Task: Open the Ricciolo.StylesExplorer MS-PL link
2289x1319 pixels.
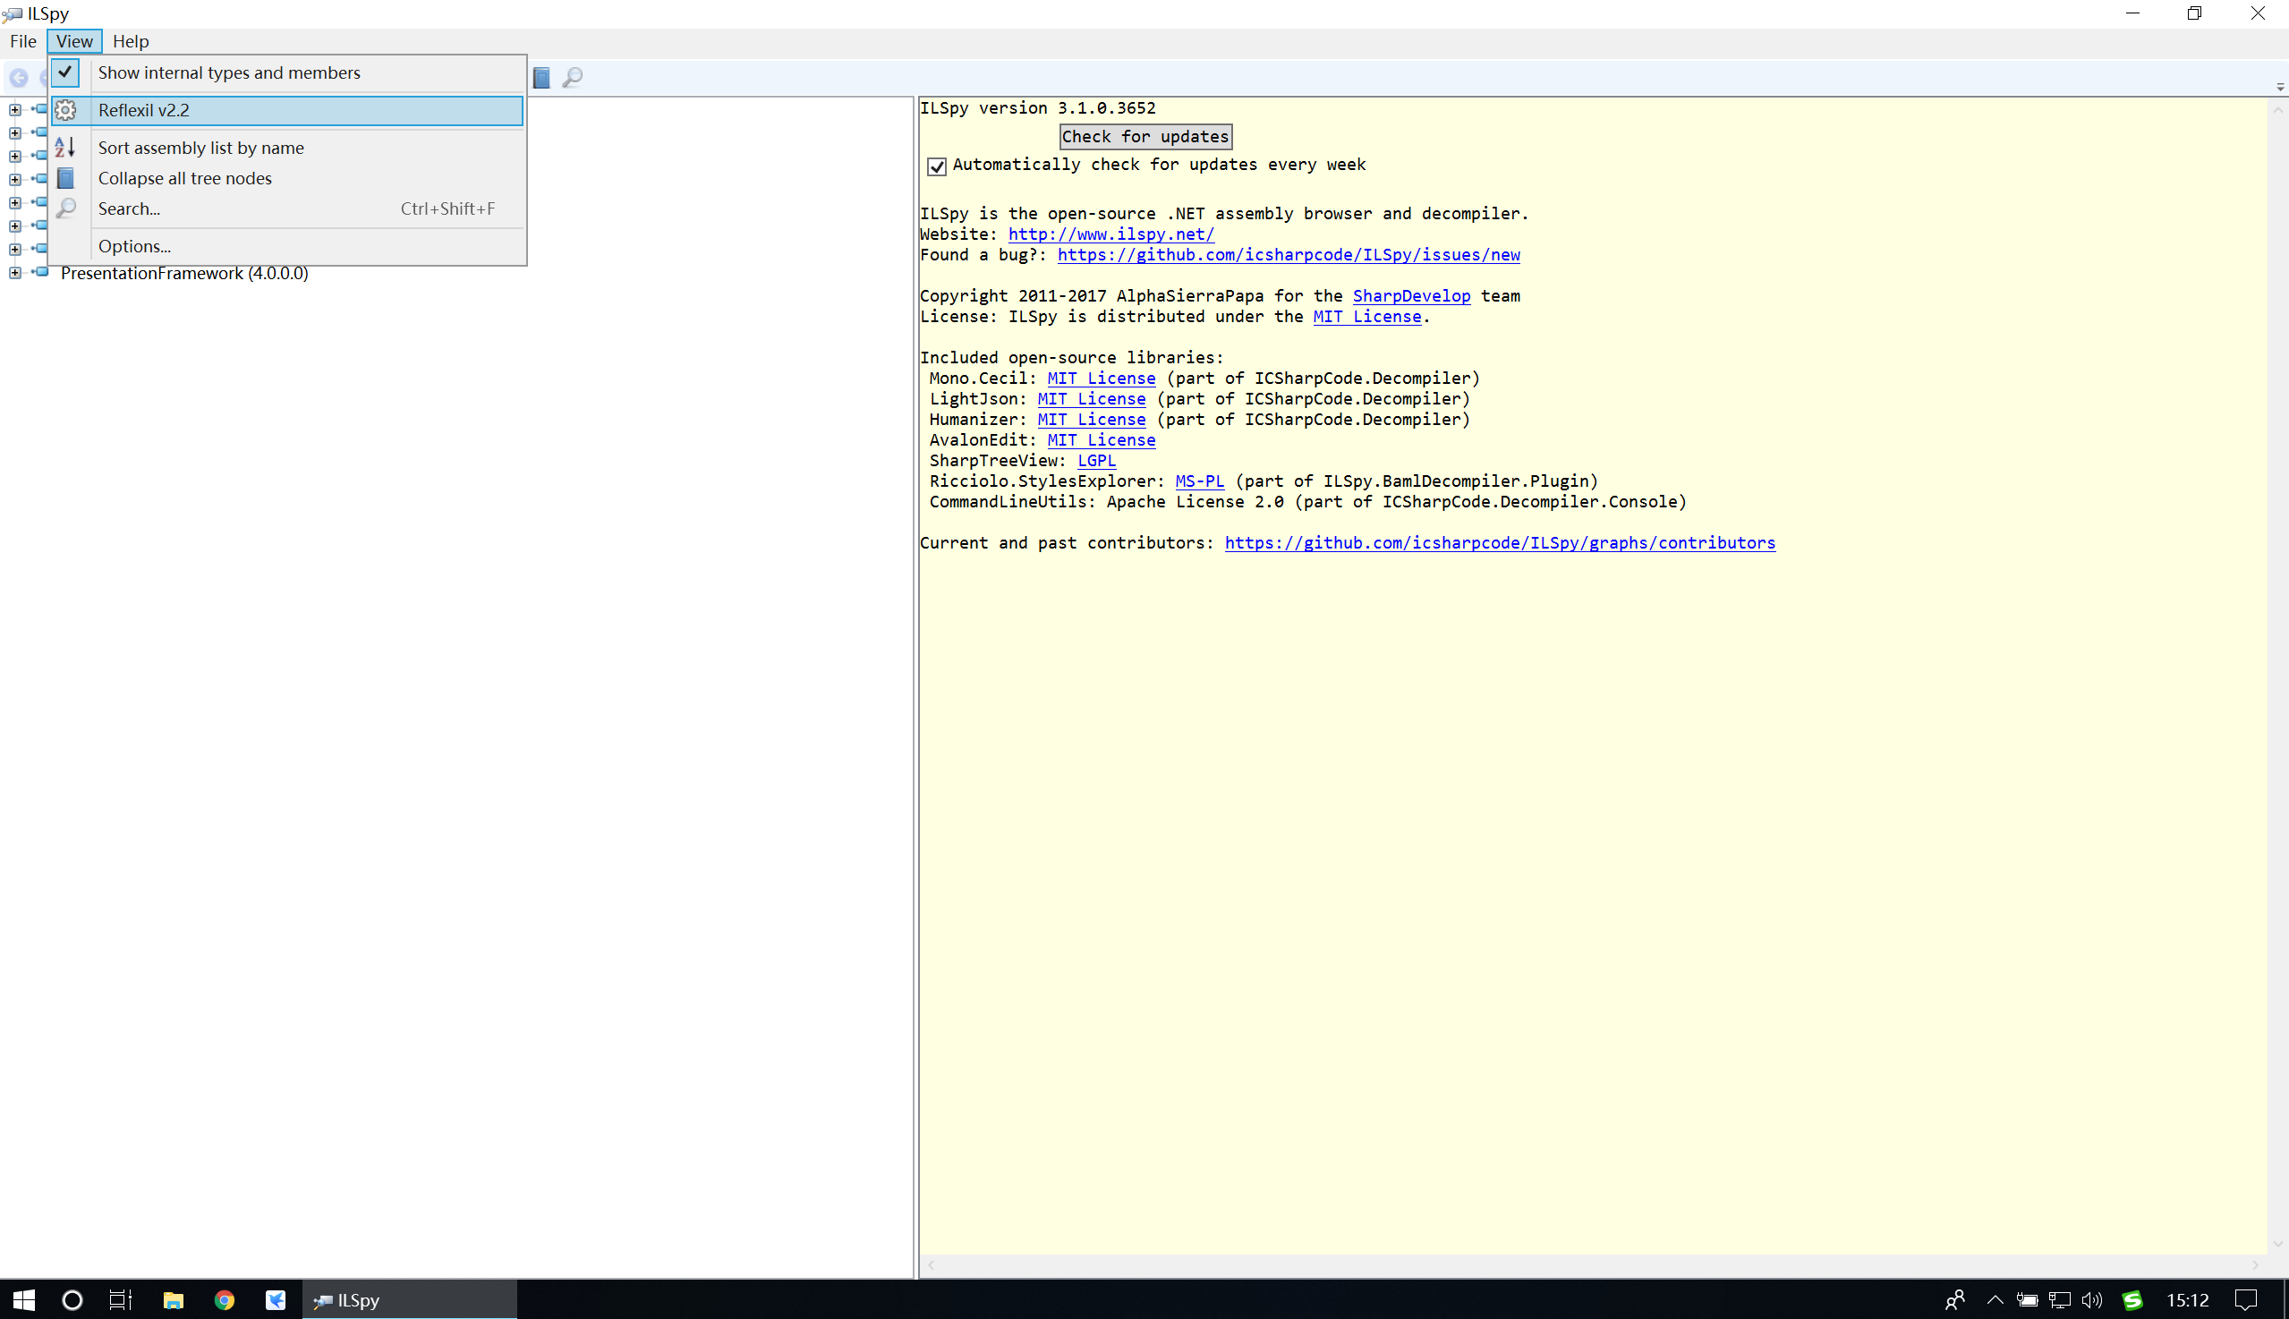Action: coord(1199,482)
